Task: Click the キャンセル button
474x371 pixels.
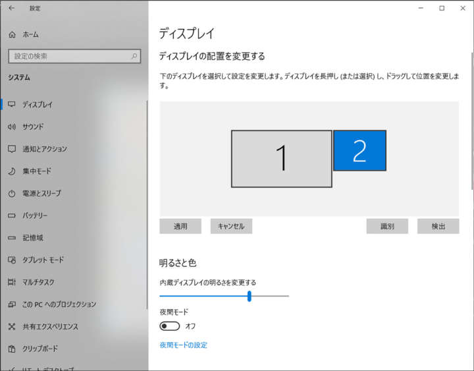Action: pyautogui.click(x=231, y=226)
